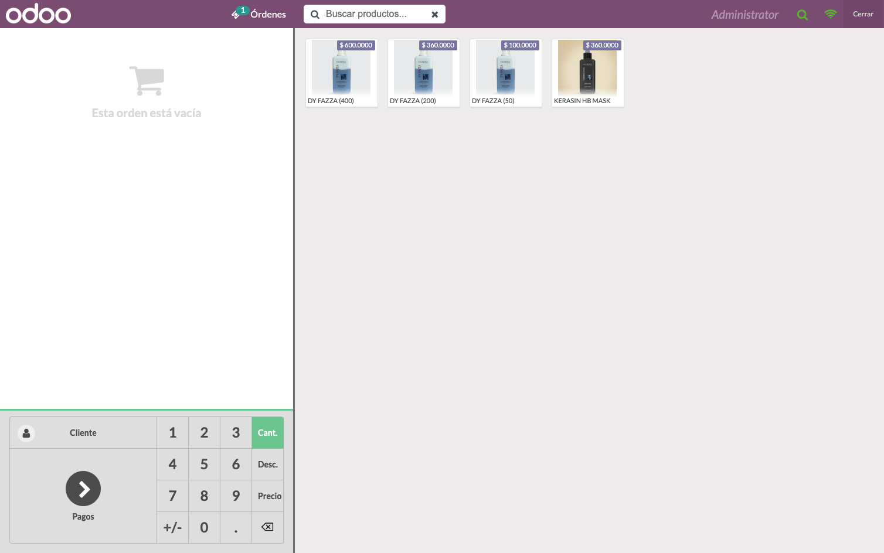Image resolution: width=884 pixels, height=553 pixels.
Task: Activate Cant. quantity mode
Action: tap(268, 433)
